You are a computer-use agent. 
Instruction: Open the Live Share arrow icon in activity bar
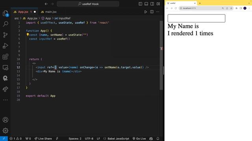tap(6, 89)
